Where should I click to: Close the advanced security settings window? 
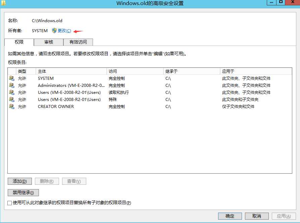coord(293,2)
